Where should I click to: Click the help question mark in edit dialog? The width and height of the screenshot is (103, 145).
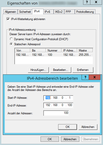tap(85, 77)
